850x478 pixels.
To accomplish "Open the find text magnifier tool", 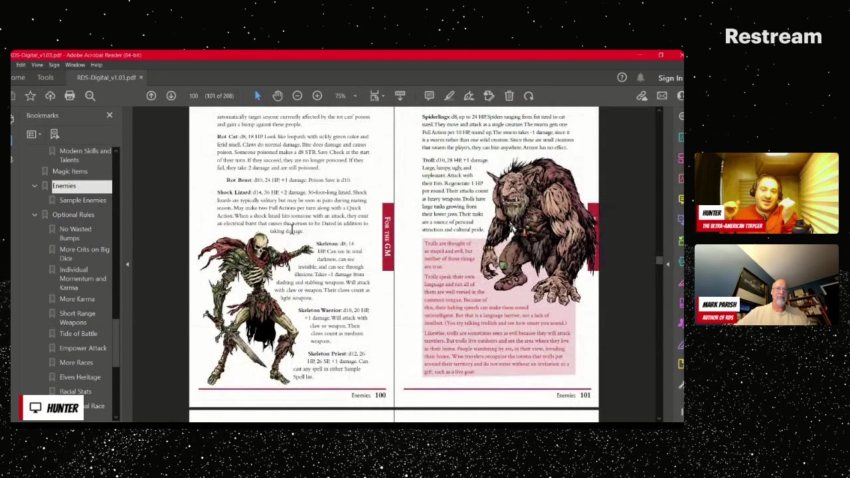I will click(90, 96).
